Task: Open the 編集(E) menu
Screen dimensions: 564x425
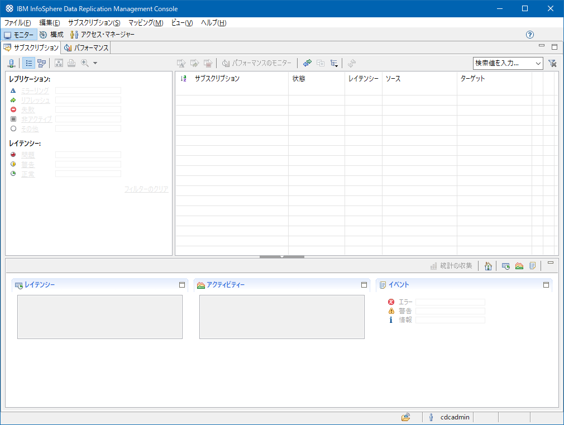Action: [x=49, y=23]
